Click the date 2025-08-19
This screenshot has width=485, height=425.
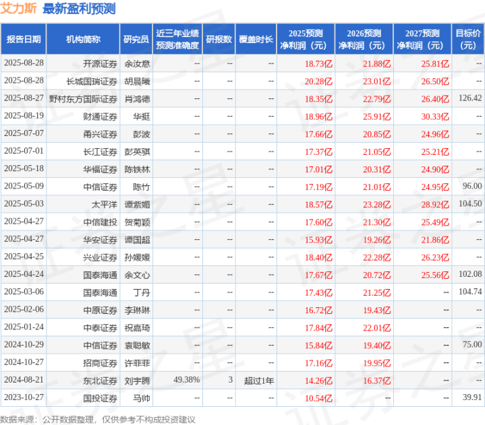[x=24, y=116]
